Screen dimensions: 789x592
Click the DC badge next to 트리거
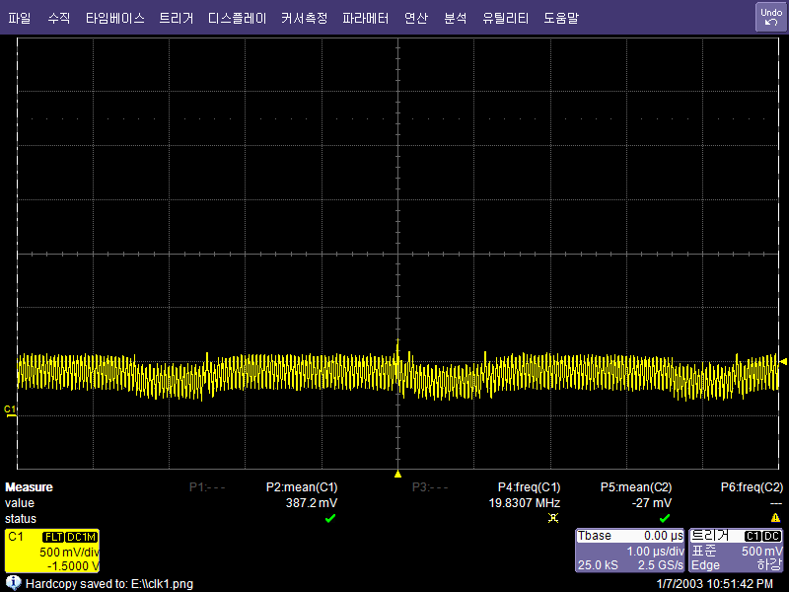pos(773,538)
